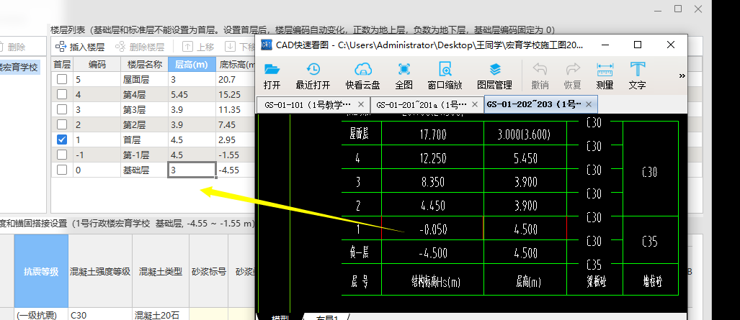This screenshot has height=320, width=740.
Task: Click the 恢复 redo arrow
Action: tap(572, 76)
